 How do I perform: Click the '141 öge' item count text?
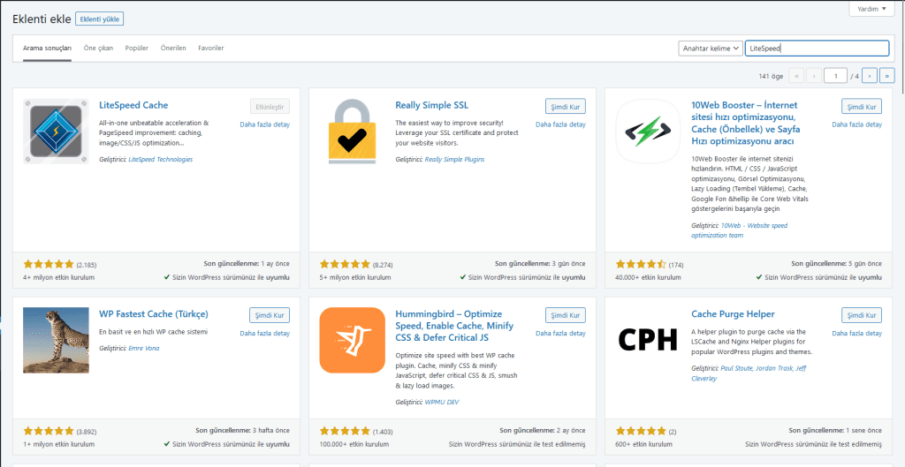tap(771, 76)
